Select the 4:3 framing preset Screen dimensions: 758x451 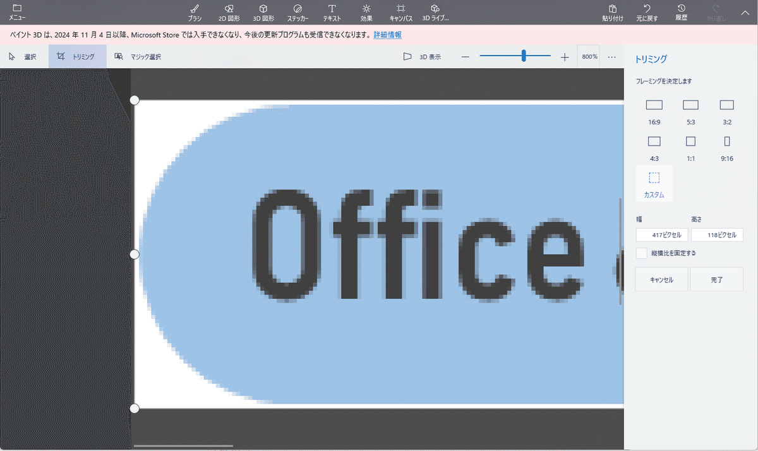point(654,148)
